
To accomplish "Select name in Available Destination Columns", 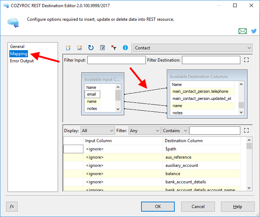I will [202, 106].
